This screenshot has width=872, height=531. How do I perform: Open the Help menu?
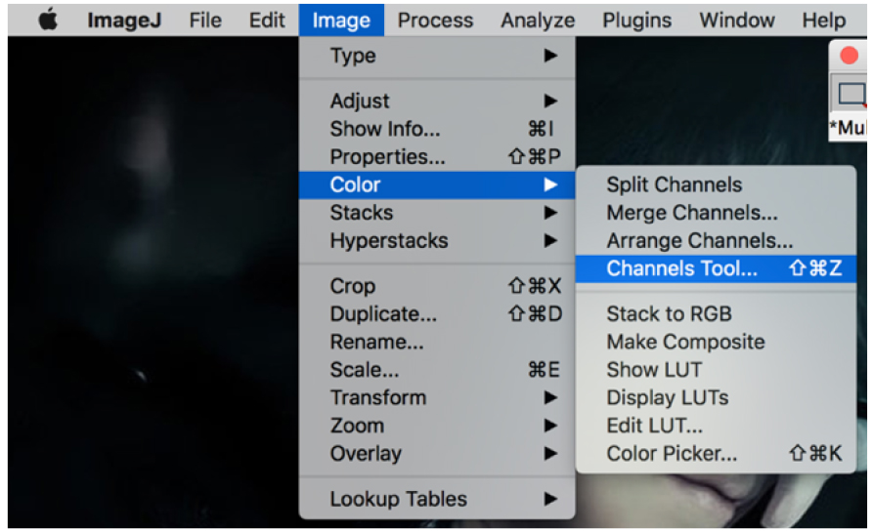(x=824, y=20)
